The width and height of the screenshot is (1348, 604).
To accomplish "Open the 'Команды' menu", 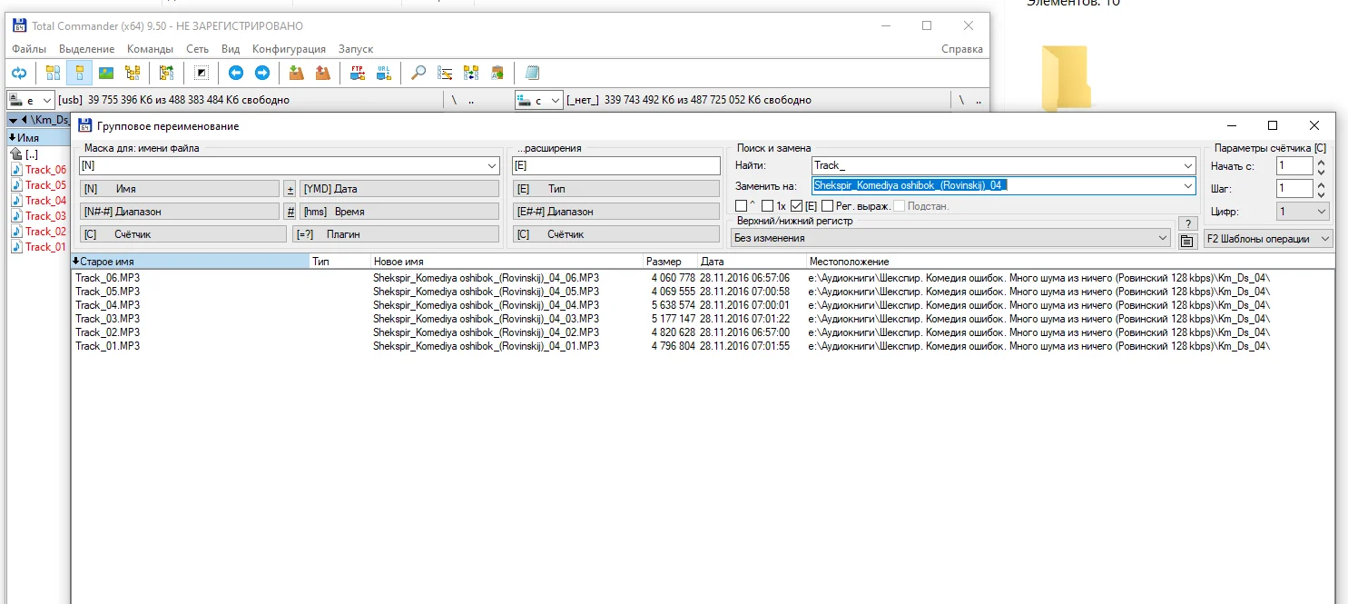I will [150, 49].
